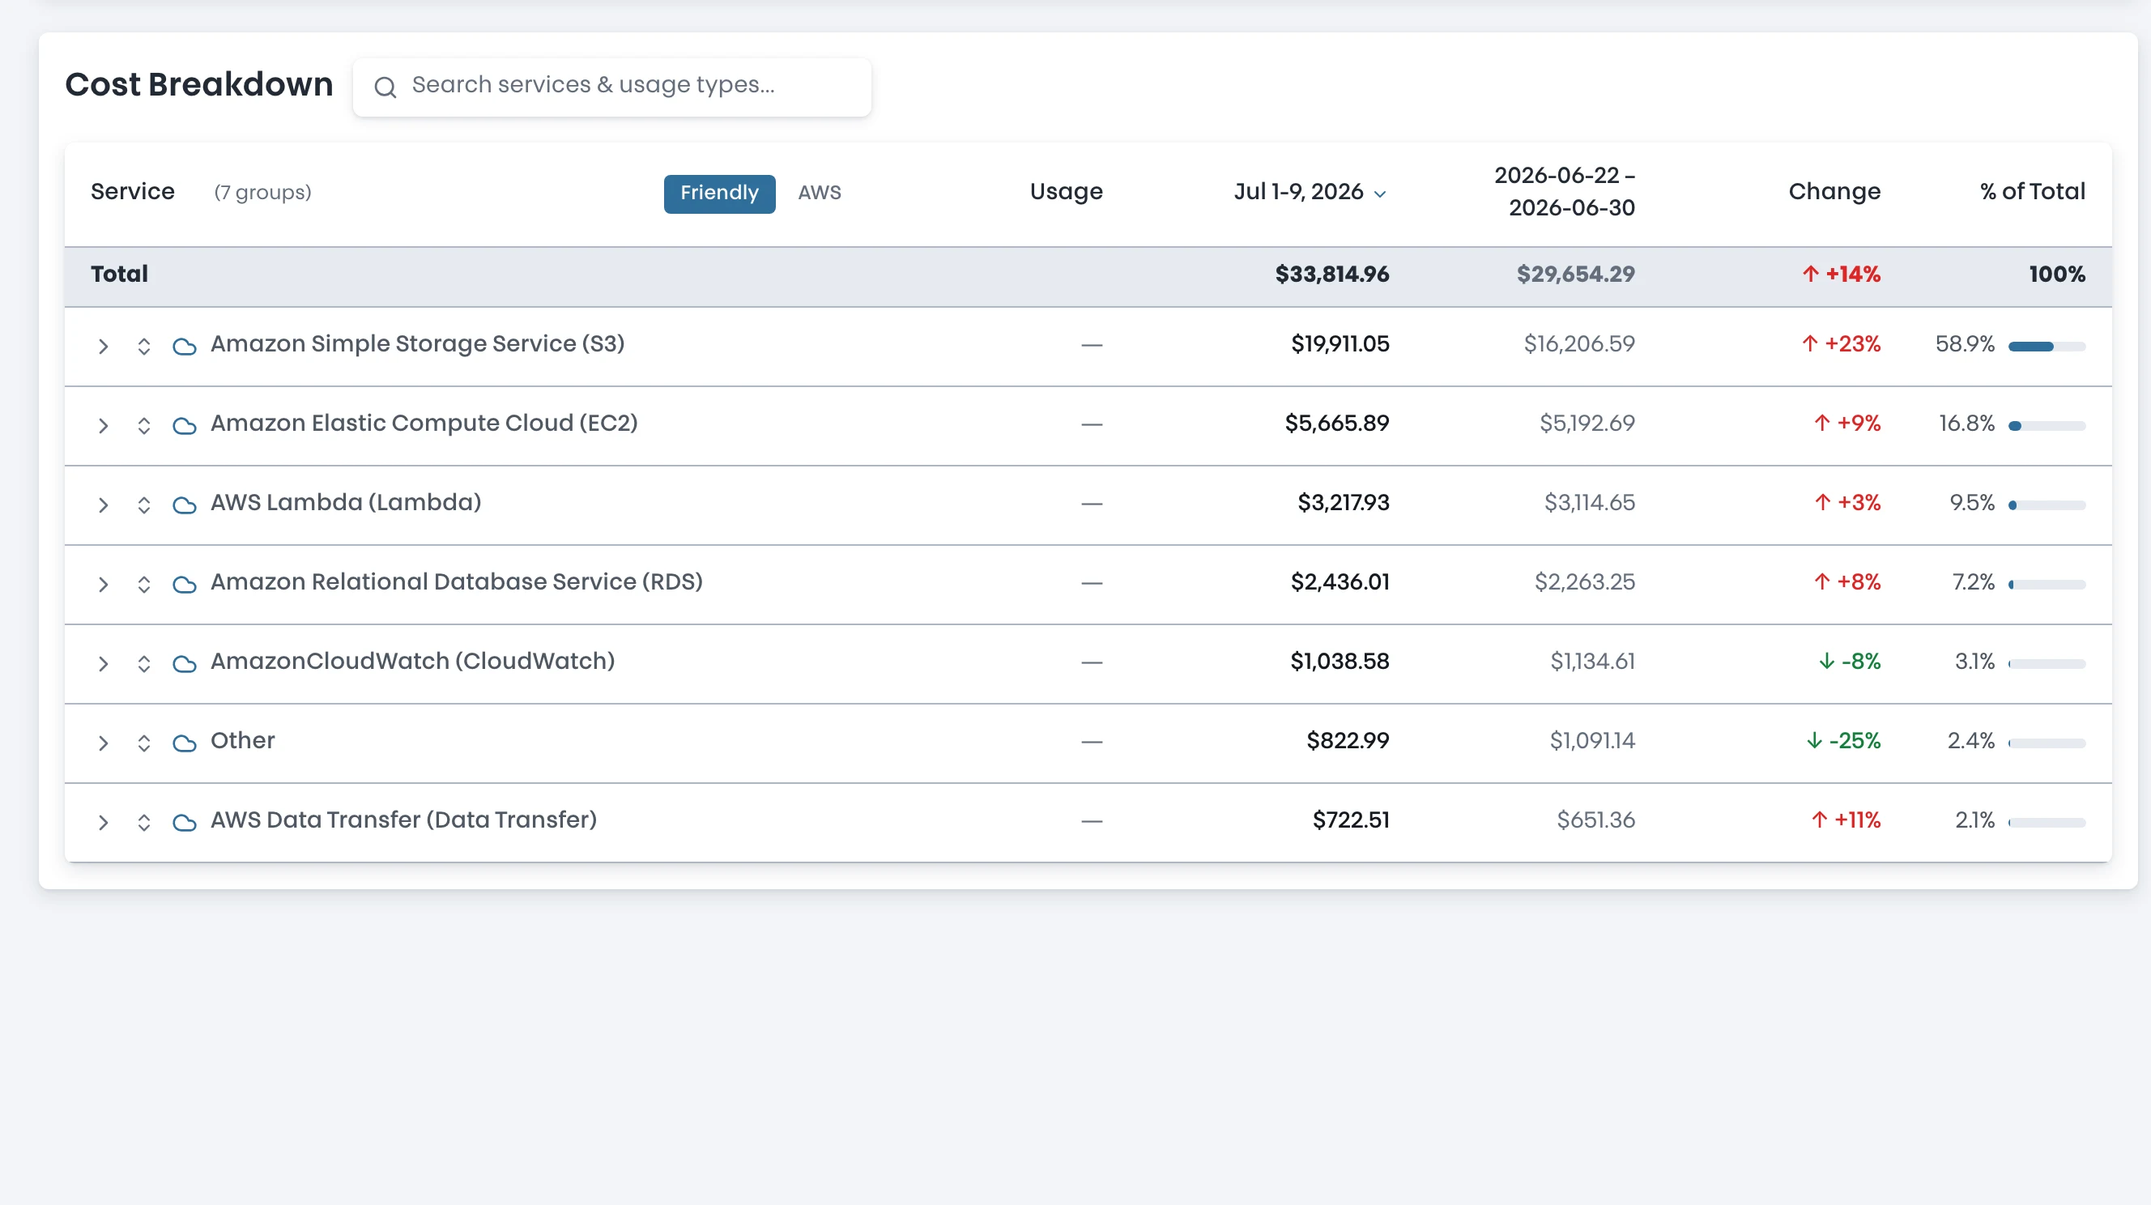Screen dimensions: 2151x1205
Task: Switch naming to AWS mode
Action: point(819,193)
